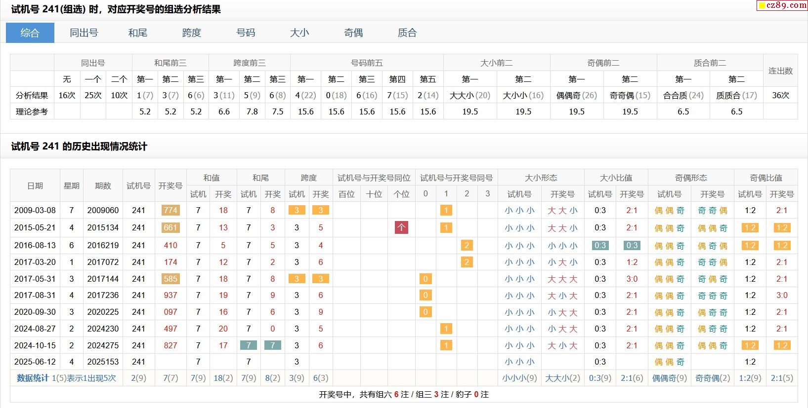Image resolution: width=808 pixels, height=408 pixels.
Task: Click the 774 draw number badge
Action: [x=170, y=210]
